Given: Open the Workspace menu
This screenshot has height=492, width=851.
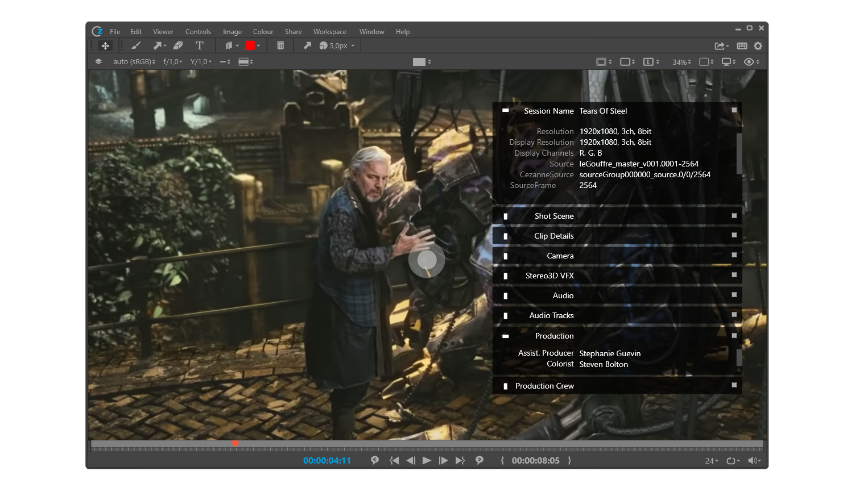Looking at the screenshot, I should [x=330, y=32].
